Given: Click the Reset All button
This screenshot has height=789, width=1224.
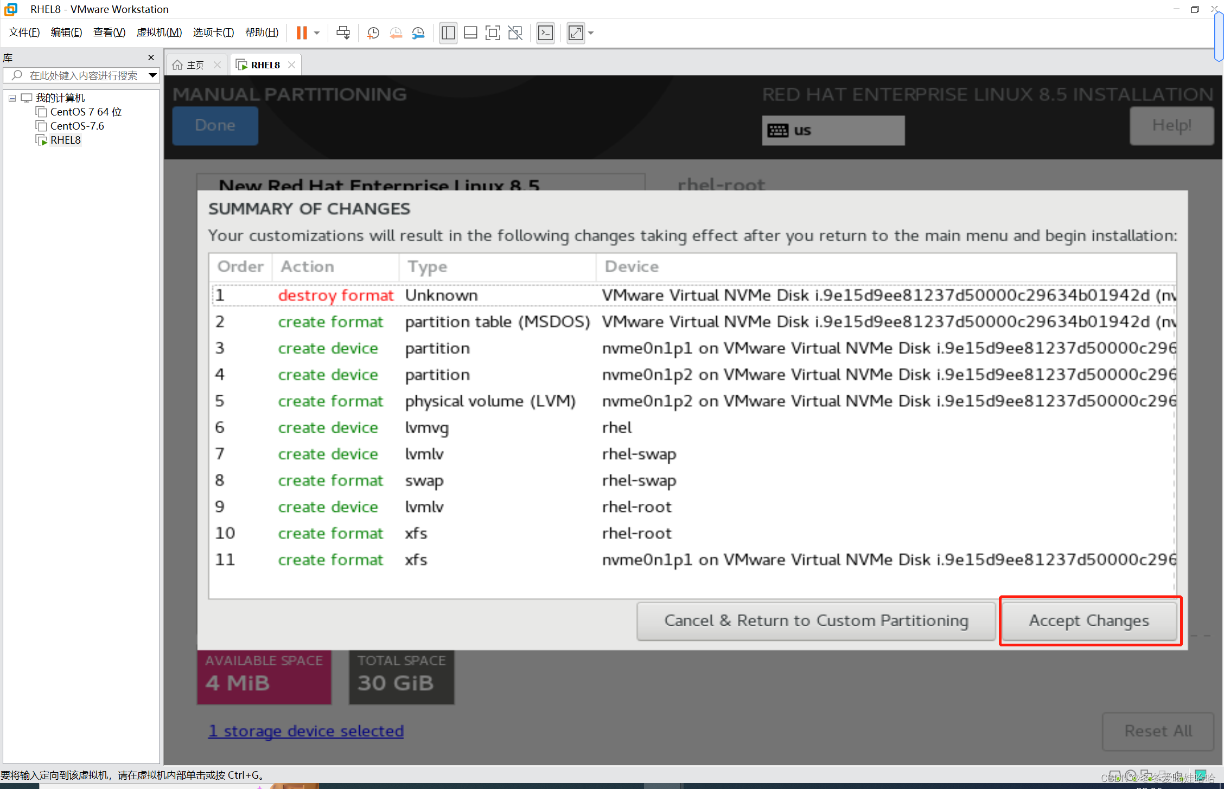Looking at the screenshot, I should (1158, 731).
